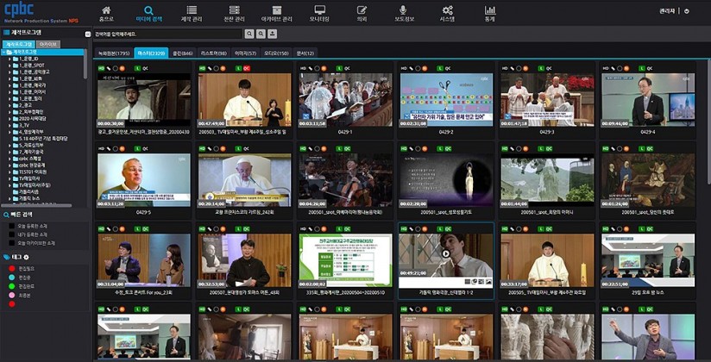Viewport: 711px width, 362px height.
Task: Click the tag settings gear next to 태그
Action: (x=27, y=257)
